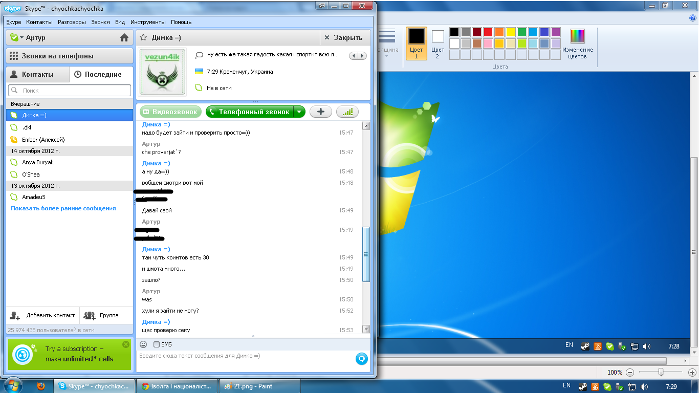
Task: Open conversation with Ember (Алексей)
Action: tap(70, 140)
